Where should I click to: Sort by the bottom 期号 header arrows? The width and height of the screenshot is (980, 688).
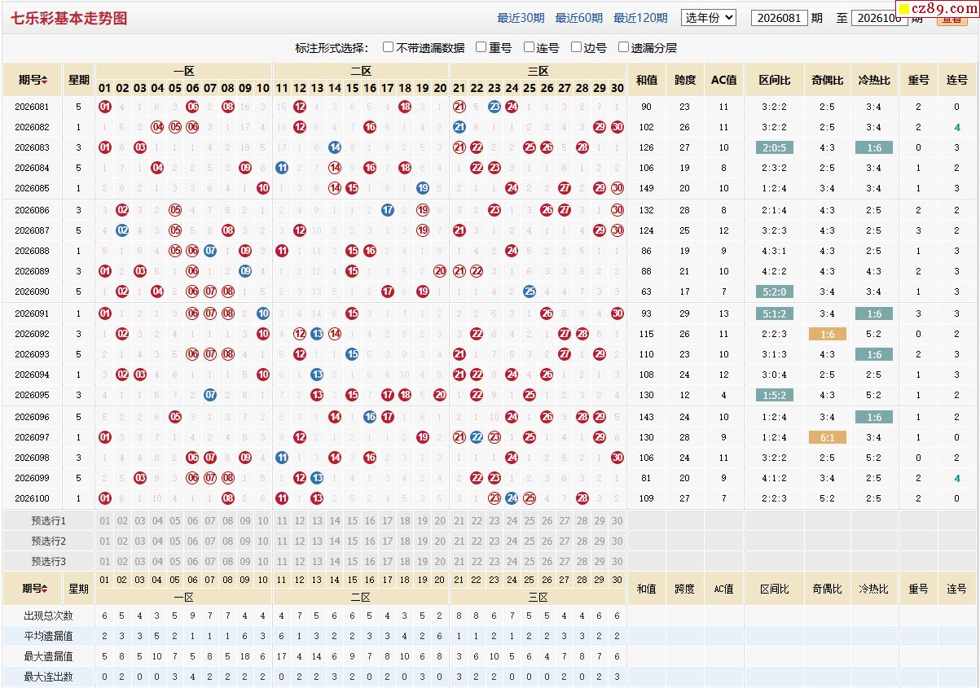[x=45, y=589]
